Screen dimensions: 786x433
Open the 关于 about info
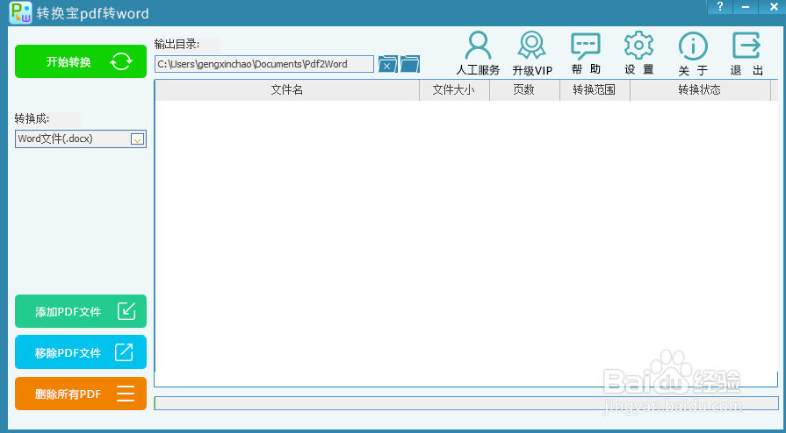693,53
